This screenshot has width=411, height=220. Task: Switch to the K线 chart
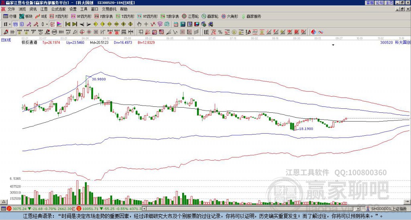(x=41, y=16)
